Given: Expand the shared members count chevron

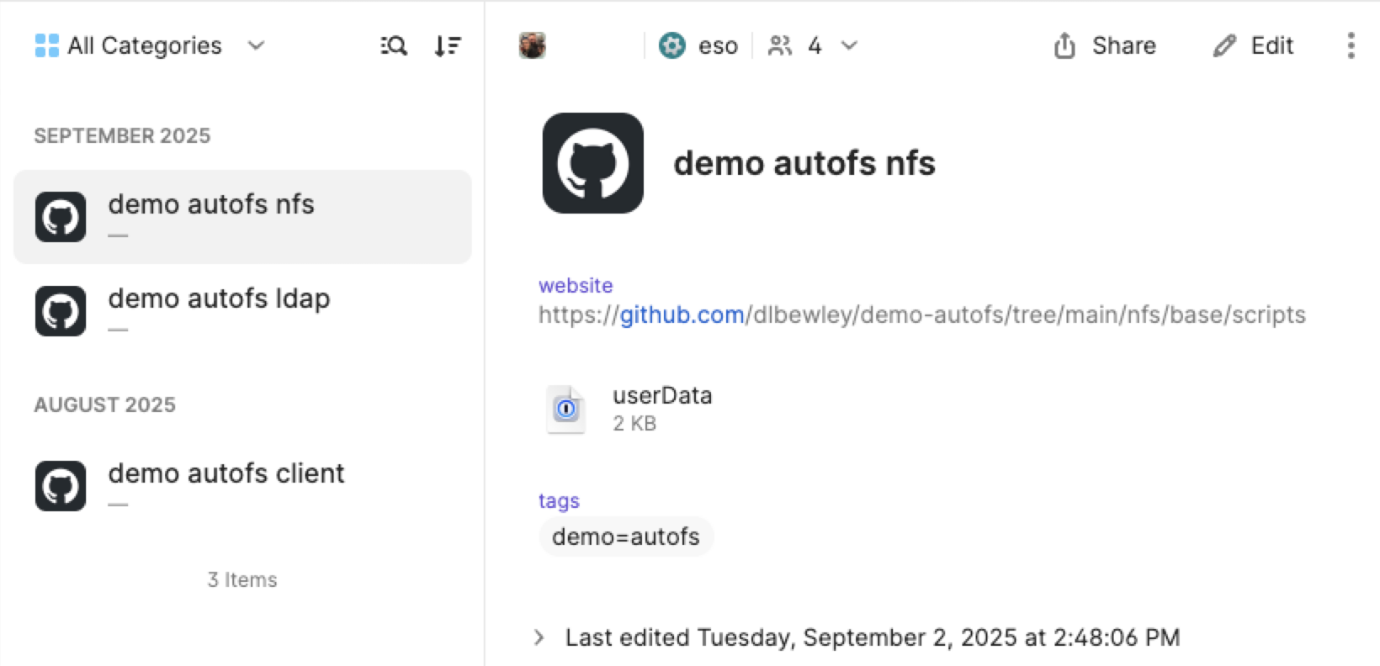Looking at the screenshot, I should pos(850,45).
